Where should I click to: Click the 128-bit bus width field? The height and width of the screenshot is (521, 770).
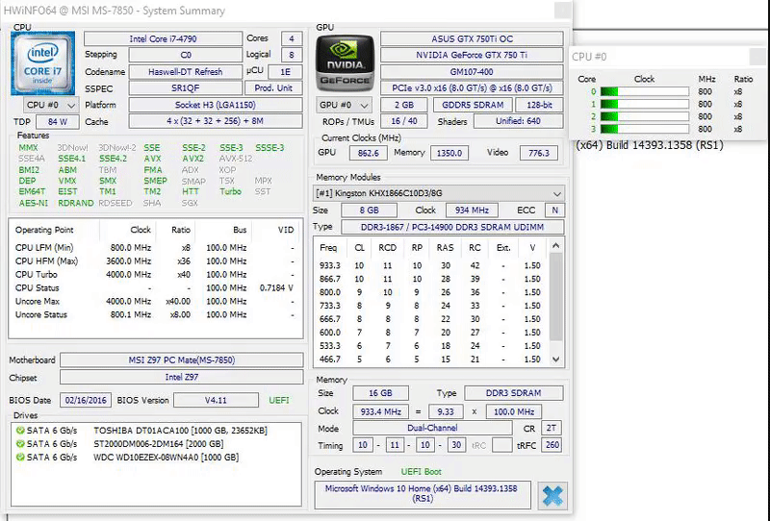(539, 105)
